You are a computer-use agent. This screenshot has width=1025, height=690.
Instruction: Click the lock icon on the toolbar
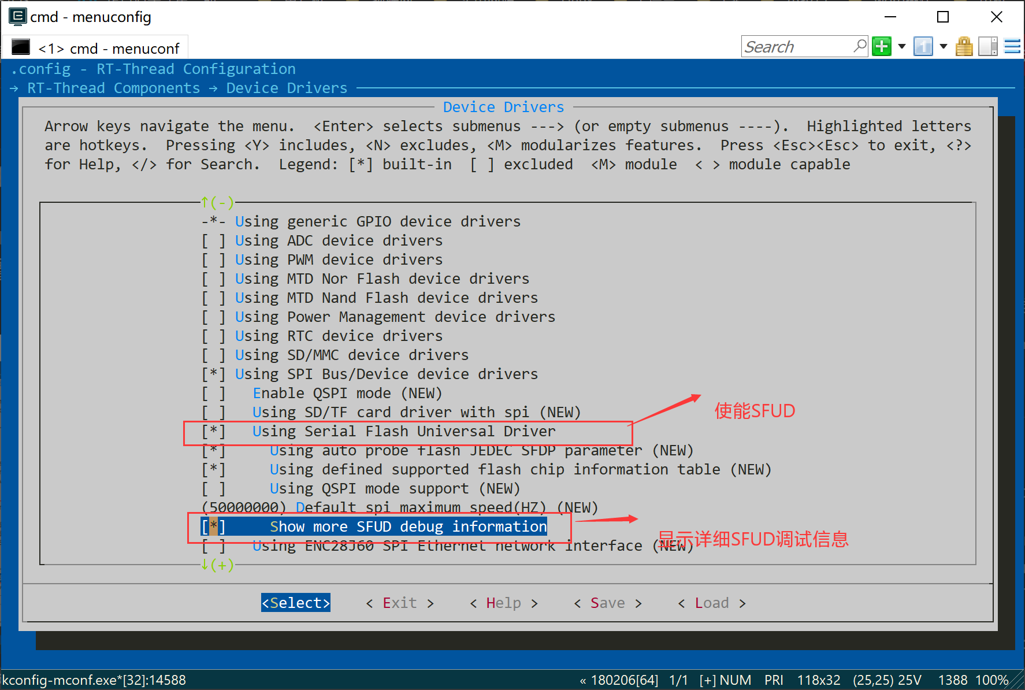pyautogui.click(x=964, y=46)
